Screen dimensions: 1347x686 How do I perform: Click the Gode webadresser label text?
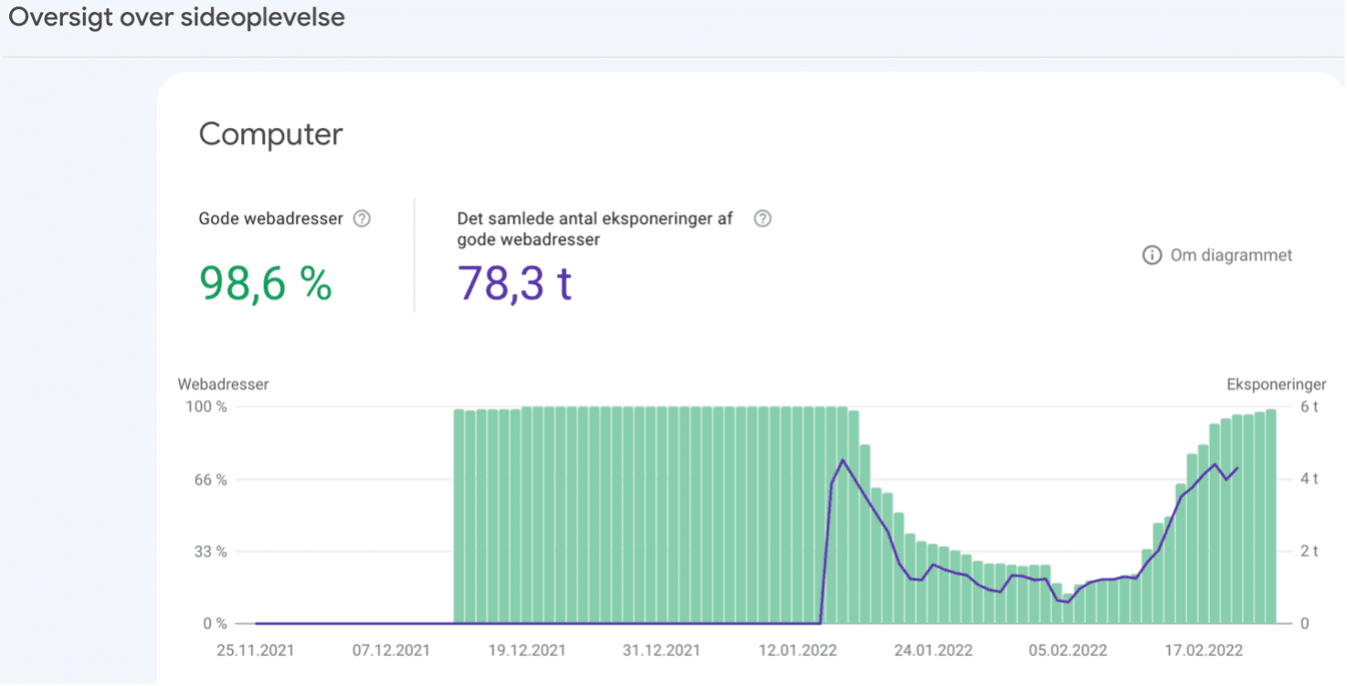271,219
